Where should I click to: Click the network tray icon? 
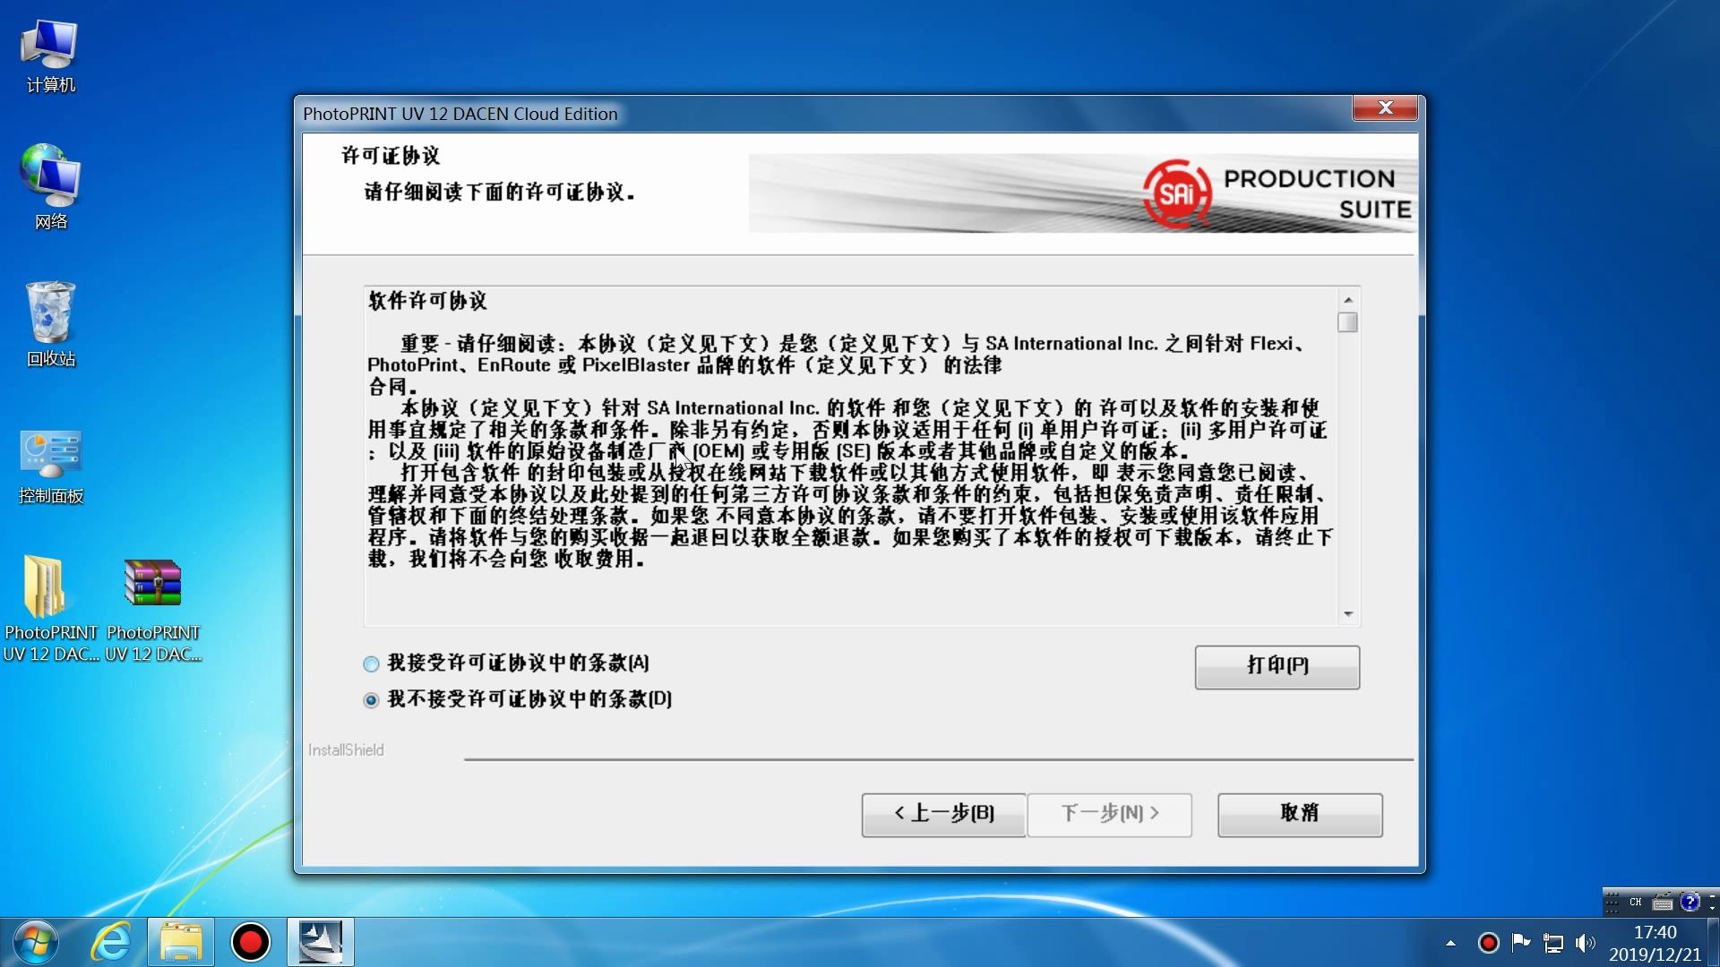pyautogui.click(x=1552, y=943)
